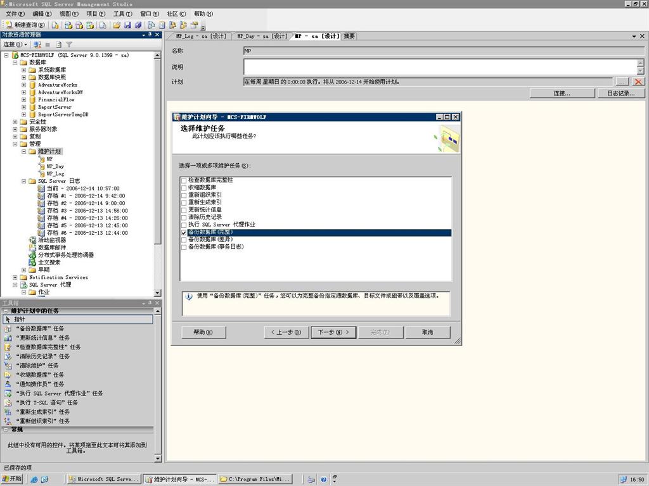The image size is (649, 486).
Task: Click the 连接... button in designer
Action: tap(562, 94)
